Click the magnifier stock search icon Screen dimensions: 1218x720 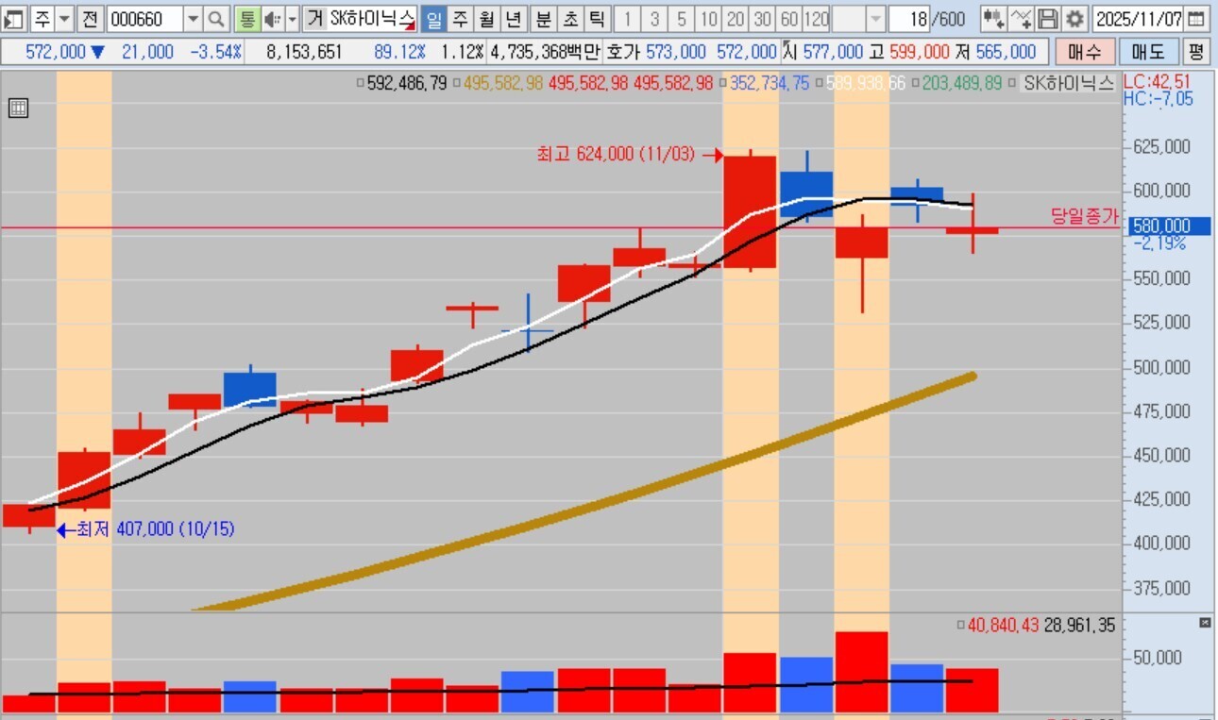[x=216, y=19]
